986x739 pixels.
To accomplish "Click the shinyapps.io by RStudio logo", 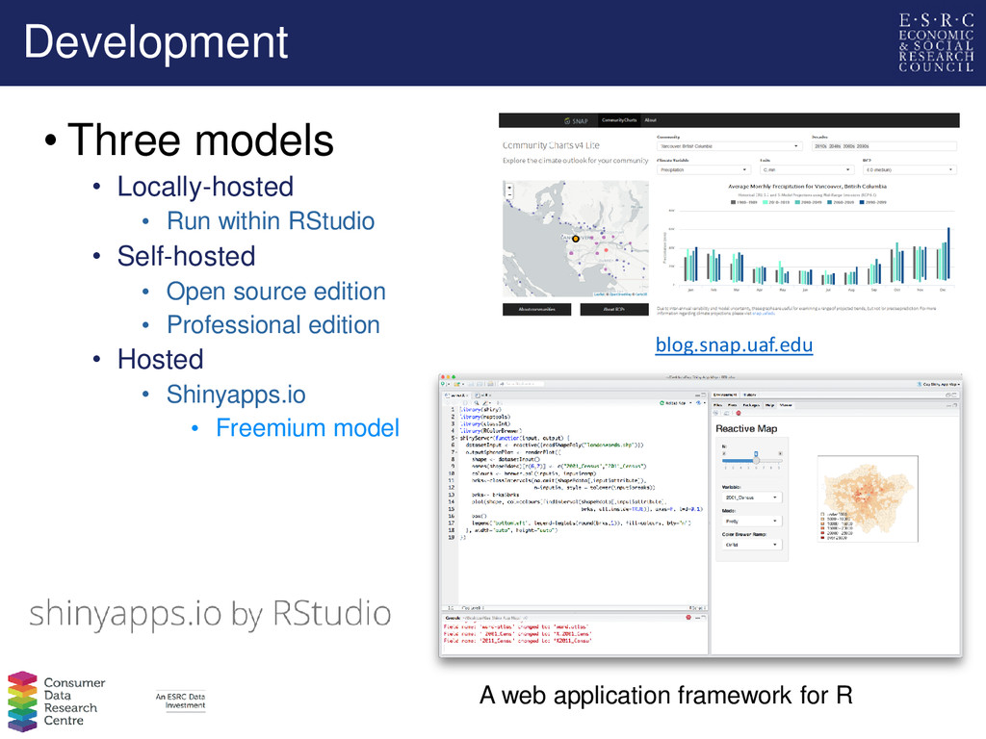I will [210, 613].
